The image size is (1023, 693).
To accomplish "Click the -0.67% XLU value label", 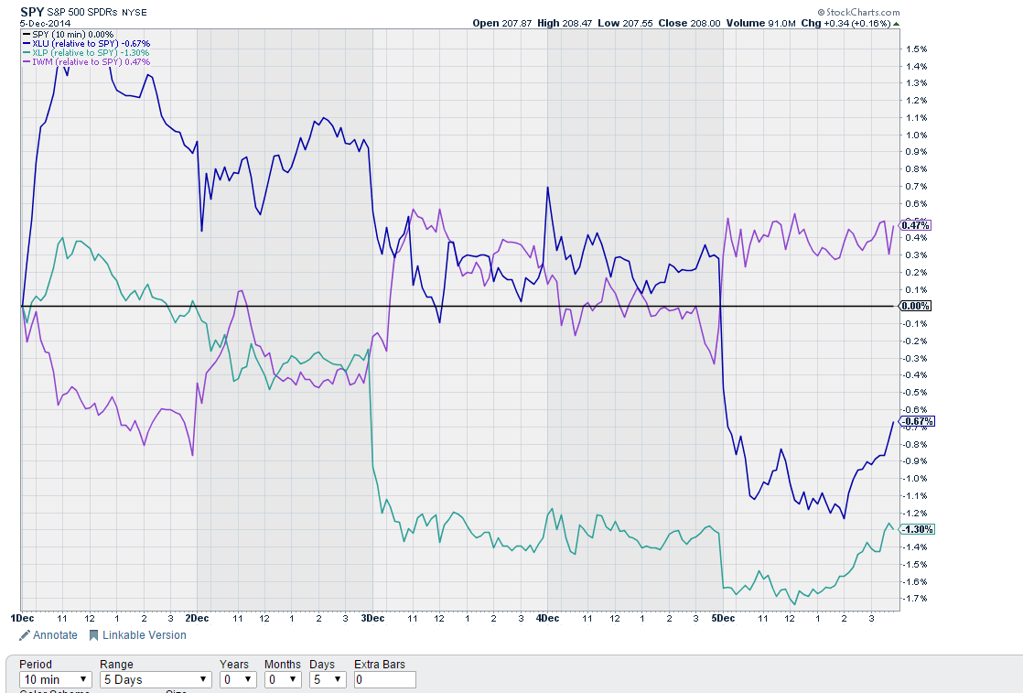I will coord(917,421).
